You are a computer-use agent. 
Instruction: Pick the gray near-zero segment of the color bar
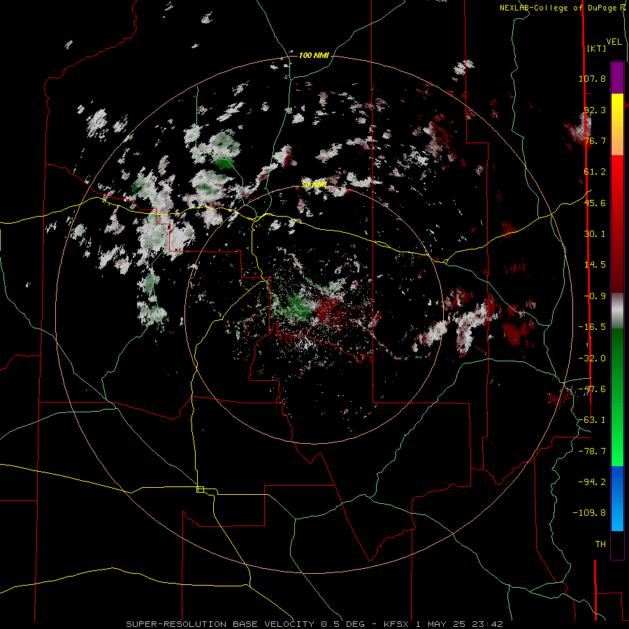[x=617, y=311]
